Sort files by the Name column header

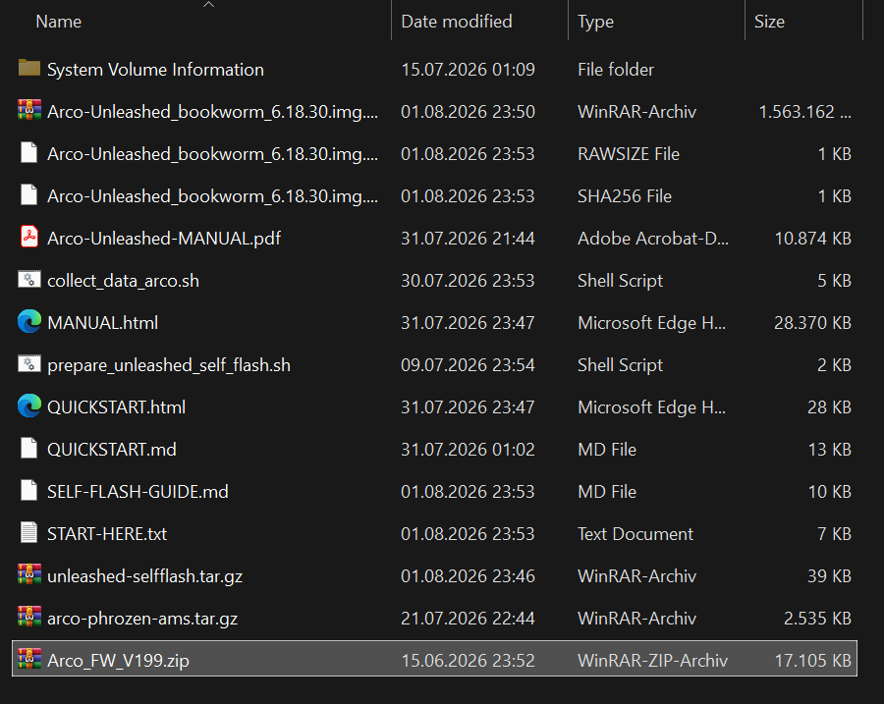[59, 22]
